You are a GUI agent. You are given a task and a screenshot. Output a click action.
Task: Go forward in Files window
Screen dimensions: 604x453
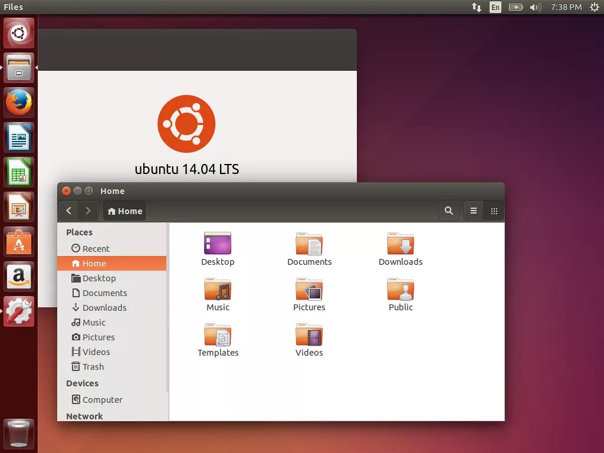tap(88, 211)
